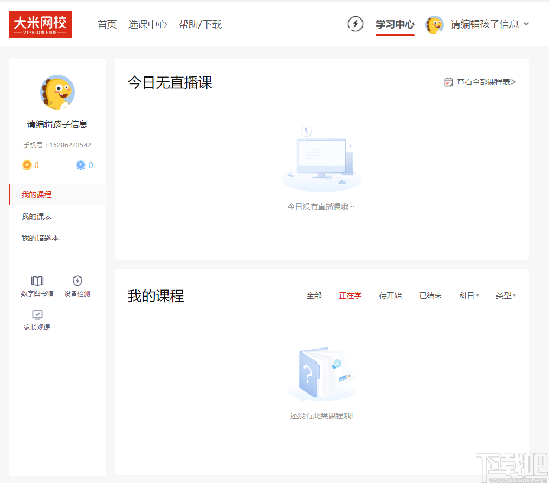Open 帮助/下载 help and download
549x483 pixels.
200,24
